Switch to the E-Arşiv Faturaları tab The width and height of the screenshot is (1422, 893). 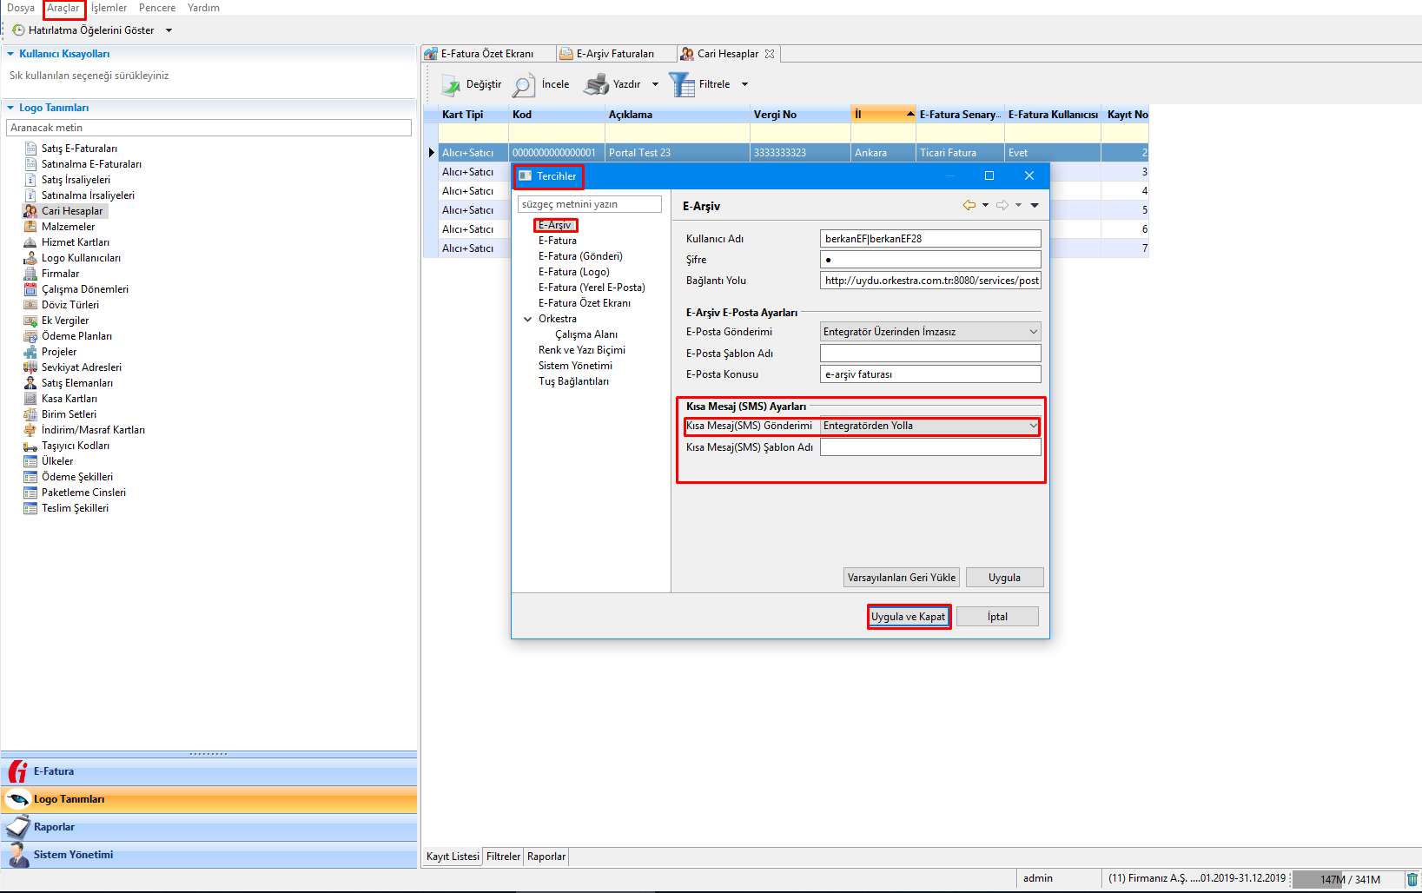(615, 54)
